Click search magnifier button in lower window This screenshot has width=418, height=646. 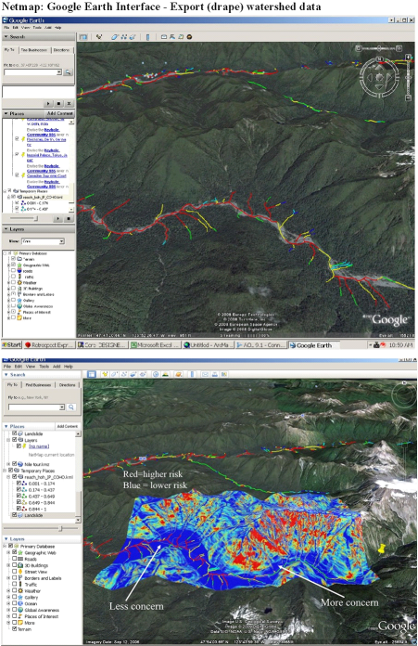point(71,407)
